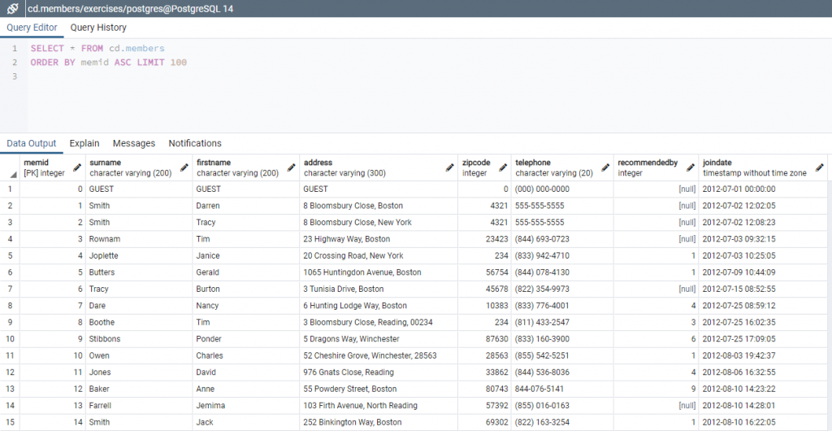Select the zipcode column header
Image resolution: width=832 pixels, height=431 pixels.
coord(484,168)
